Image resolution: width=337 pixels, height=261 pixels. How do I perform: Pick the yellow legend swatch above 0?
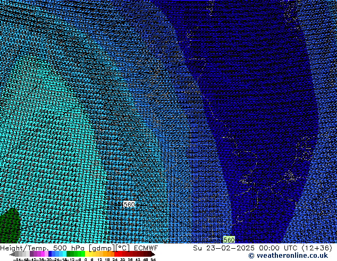tap(87, 254)
